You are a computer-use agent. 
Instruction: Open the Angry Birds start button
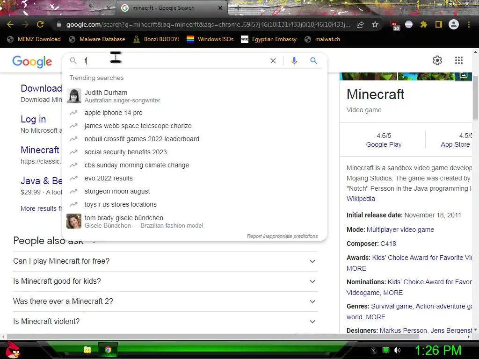click(13, 350)
